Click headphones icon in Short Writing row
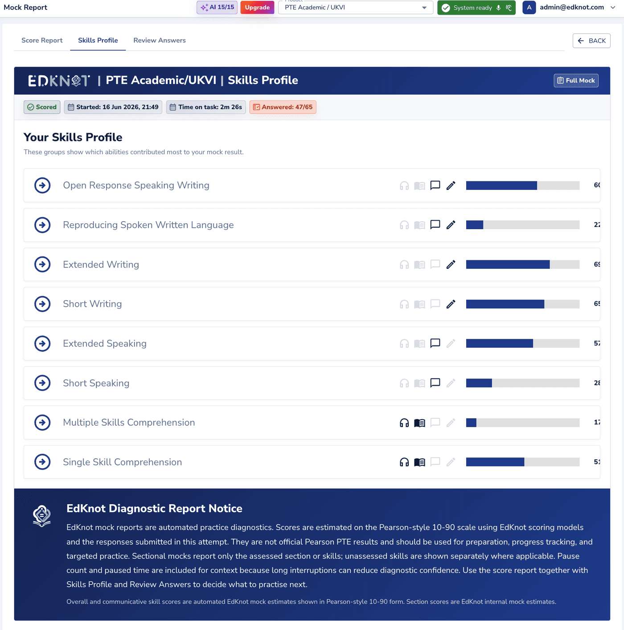 coord(404,304)
